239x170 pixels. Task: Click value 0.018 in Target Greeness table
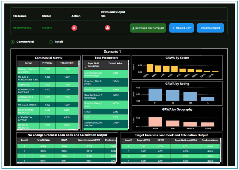(186, 151)
